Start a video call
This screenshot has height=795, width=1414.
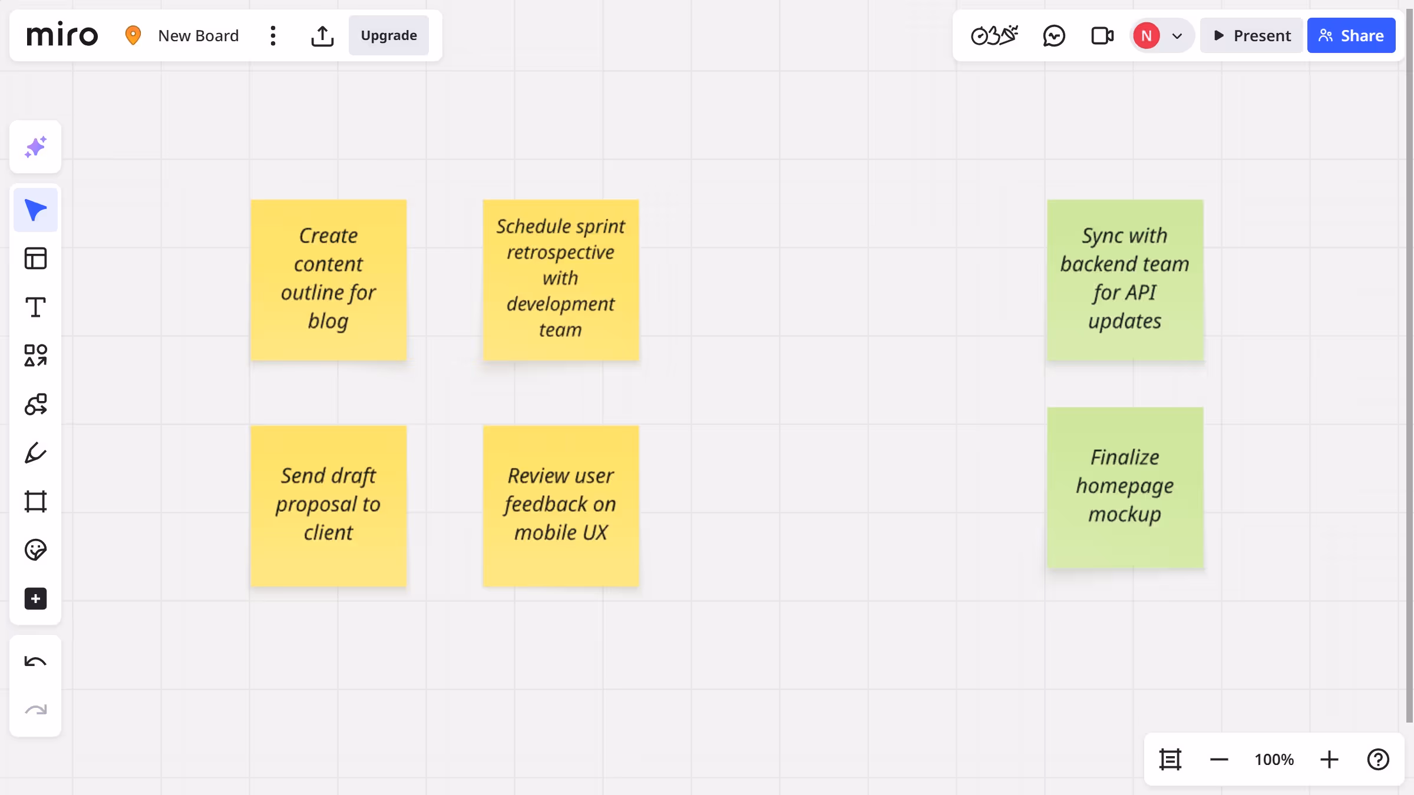tap(1102, 35)
